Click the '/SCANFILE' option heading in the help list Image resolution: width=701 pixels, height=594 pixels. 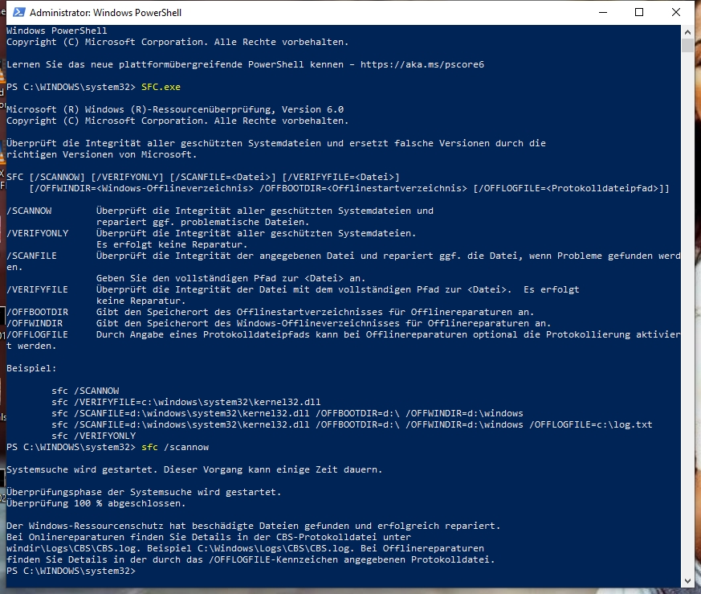coord(32,256)
